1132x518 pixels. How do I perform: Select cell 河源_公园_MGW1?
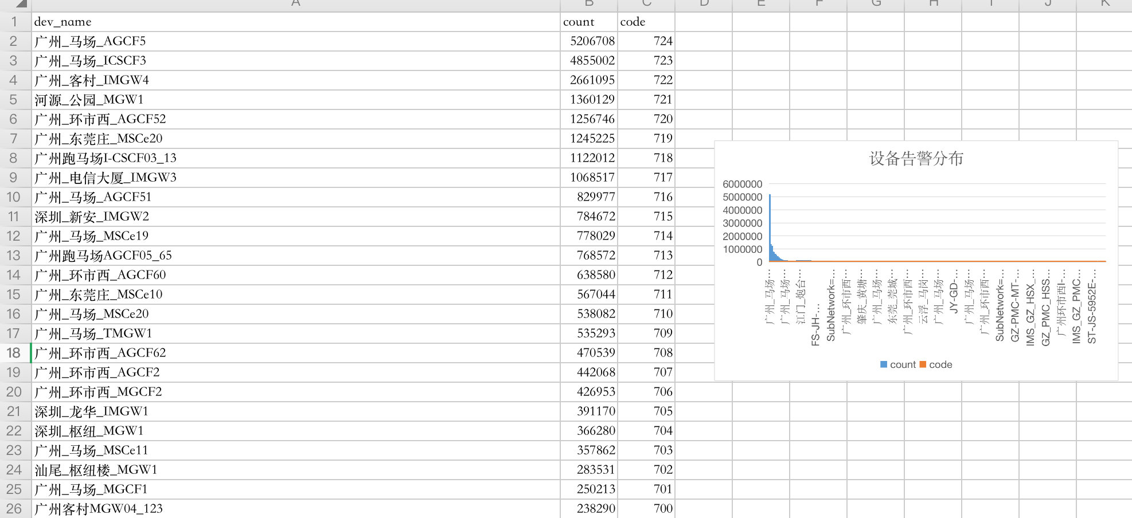coord(296,100)
